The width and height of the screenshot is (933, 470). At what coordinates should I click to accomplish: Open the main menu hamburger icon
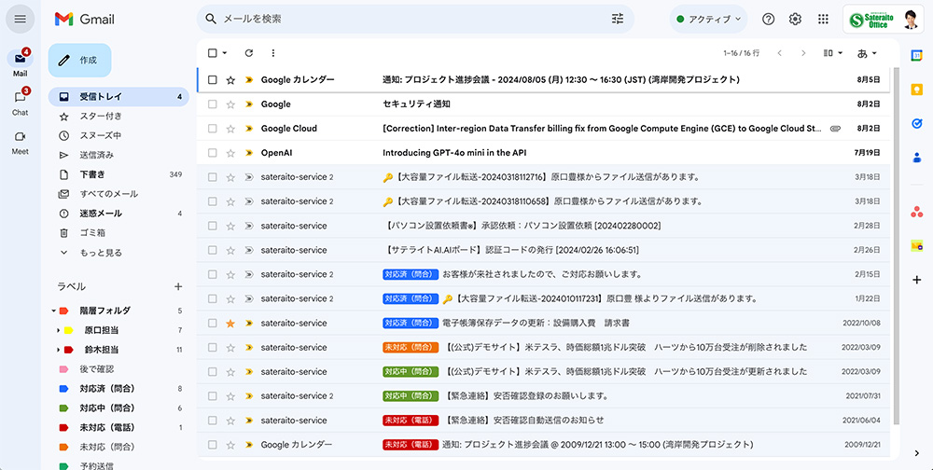[21, 19]
